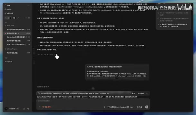Click the circle status icon of the first task item
The width and height of the screenshot is (196, 115).
(158, 13)
